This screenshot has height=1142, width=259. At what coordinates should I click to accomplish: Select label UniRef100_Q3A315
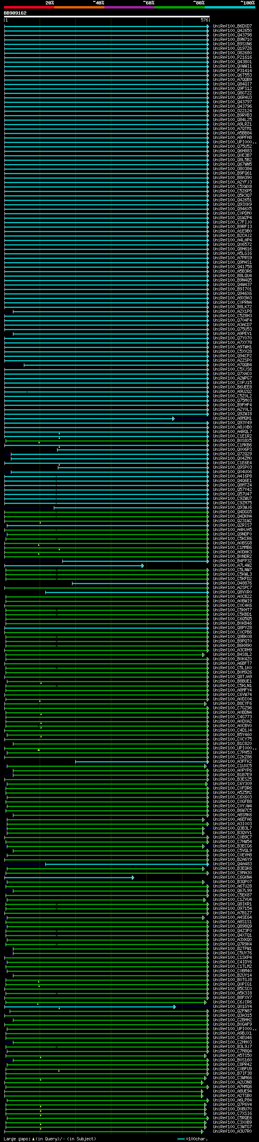pyautogui.click(x=232, y=1016)
